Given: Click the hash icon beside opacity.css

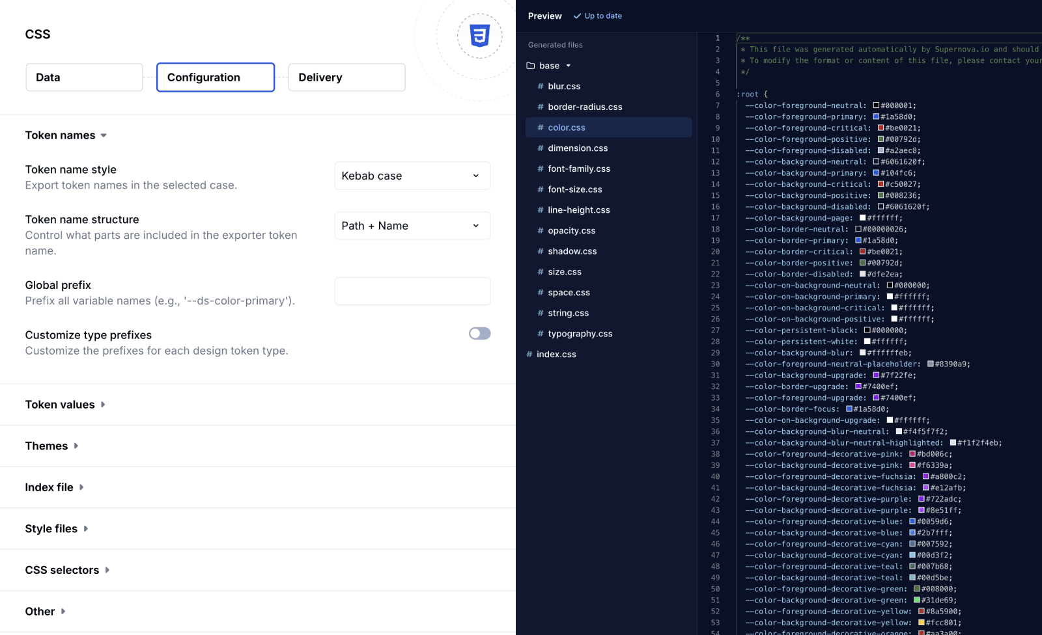Looking at the screenshot, I should pyautogui.click(x=541, y=231).
